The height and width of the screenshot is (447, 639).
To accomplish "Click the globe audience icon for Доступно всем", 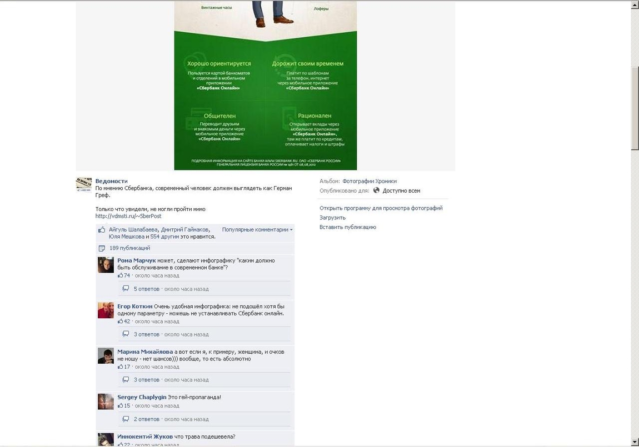I will [377, 190].
